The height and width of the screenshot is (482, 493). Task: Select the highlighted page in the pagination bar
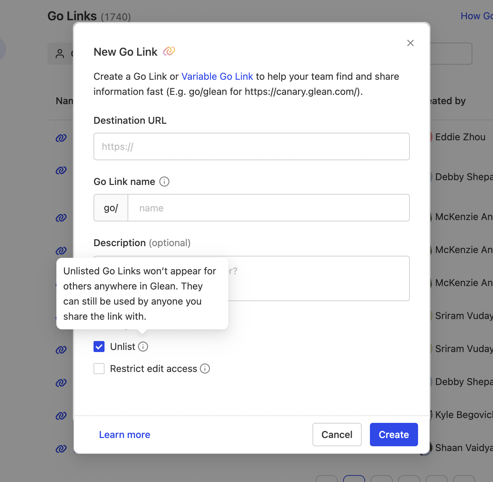click(x=354, y=479)
